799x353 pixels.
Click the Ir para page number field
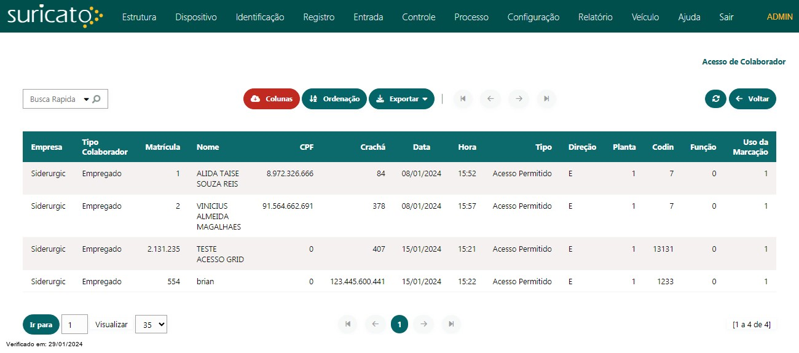click(x=75, y=324)
